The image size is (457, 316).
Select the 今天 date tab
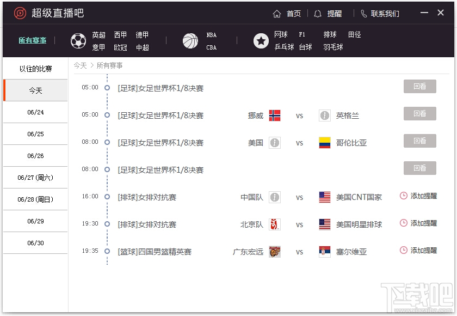click(x=35, y=90)
